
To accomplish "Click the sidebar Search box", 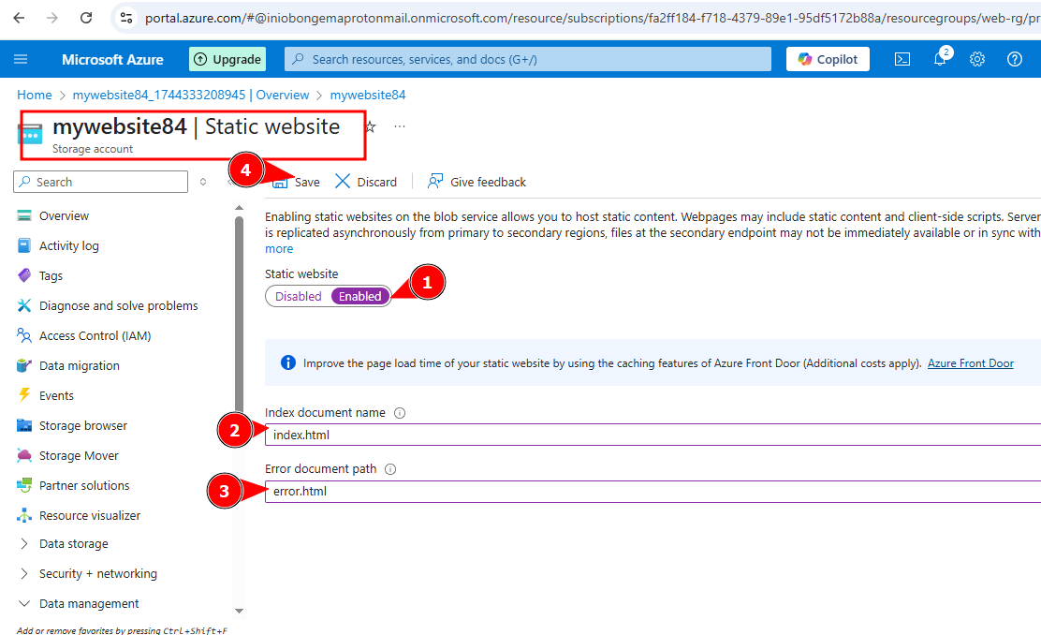I will (x=100, y=182).
